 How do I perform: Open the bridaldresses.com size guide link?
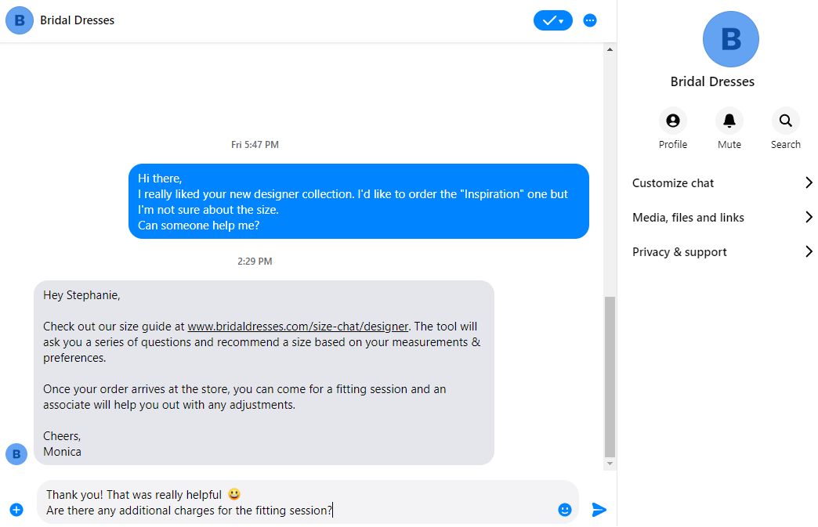(x=298, y=327)
